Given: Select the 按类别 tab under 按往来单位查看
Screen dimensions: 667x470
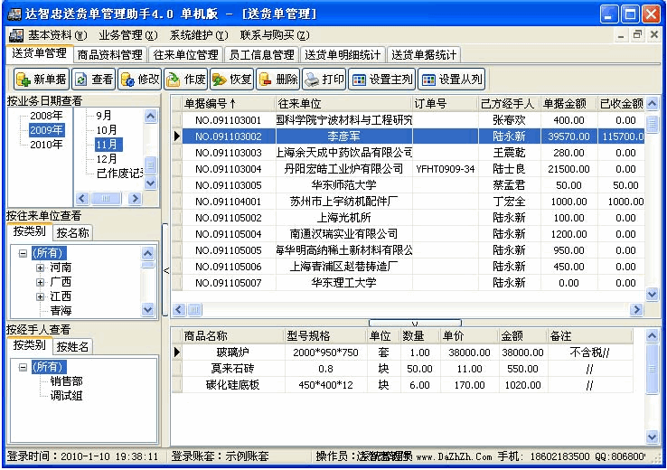Looking at the screenshot, I should click(29, 231).
